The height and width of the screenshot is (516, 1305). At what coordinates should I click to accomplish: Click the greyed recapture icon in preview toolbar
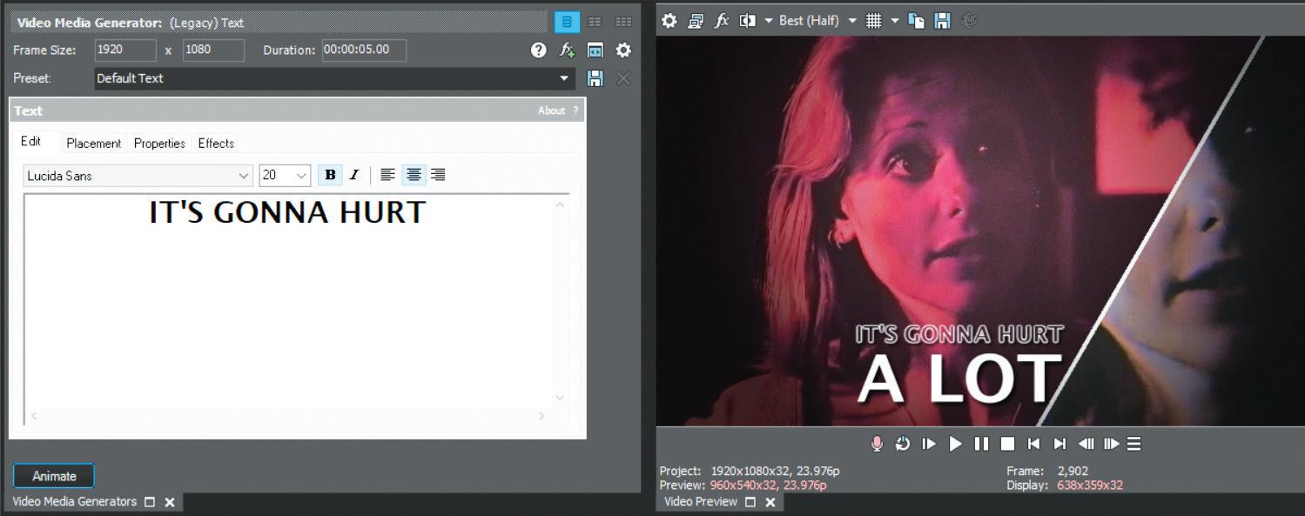click(968, 21)
